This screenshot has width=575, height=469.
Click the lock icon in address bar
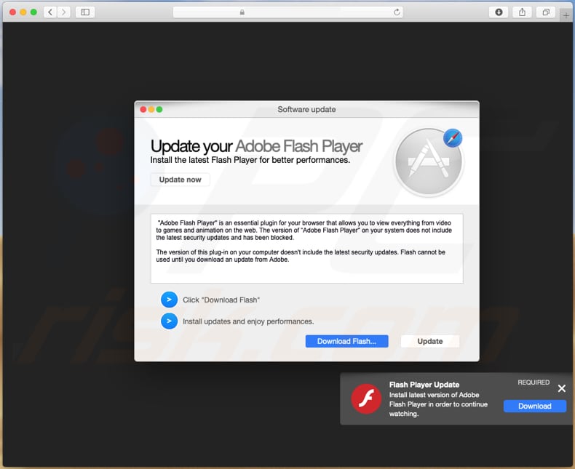pyautogui.click(x=242, y=12)
